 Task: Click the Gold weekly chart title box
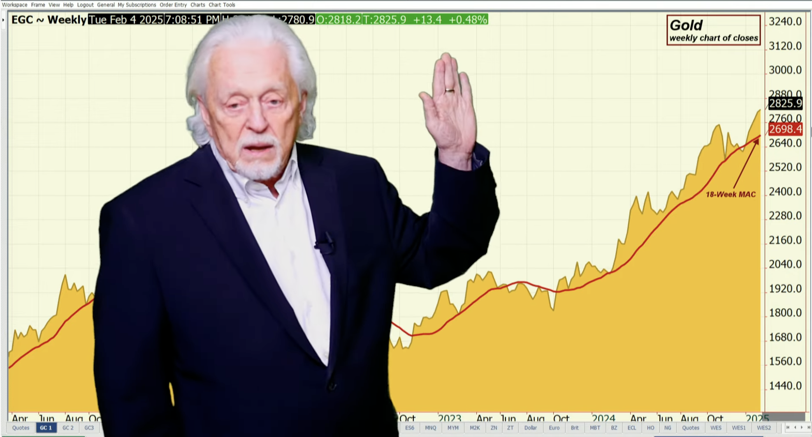[713, 30]
